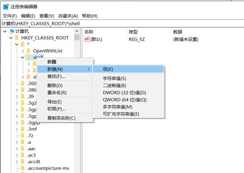244x173 pixels.
Task: Click the tree scrollbar up arrow
Action: 77,31
